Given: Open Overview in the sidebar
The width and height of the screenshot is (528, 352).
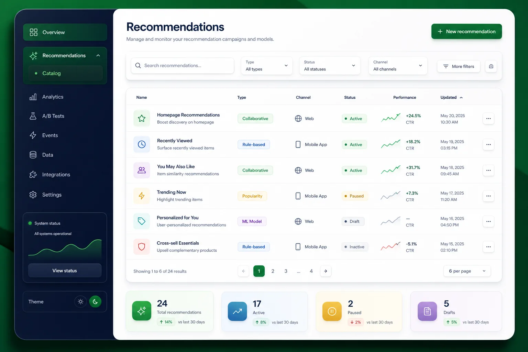Looking at the screenshot, I should [x=65, y=32].
